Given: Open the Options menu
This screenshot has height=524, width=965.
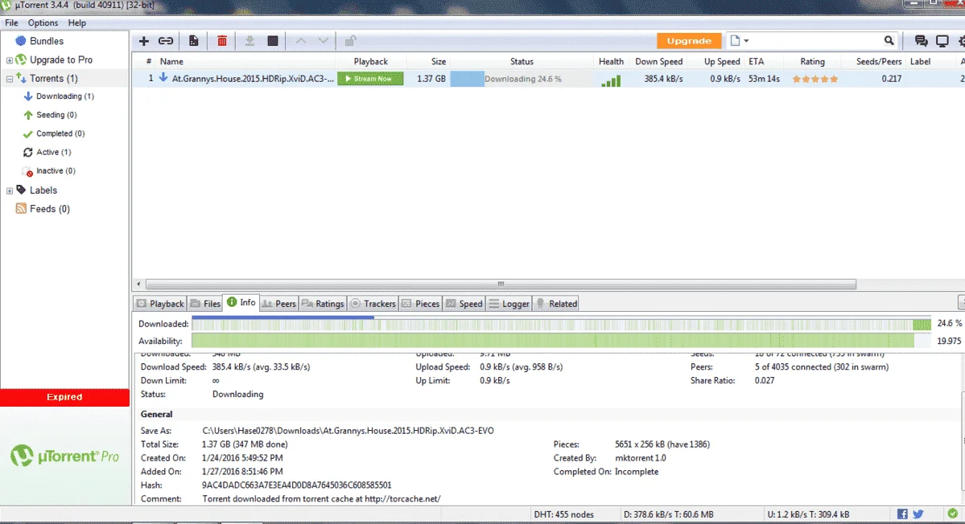Looking at the screenshot, I should pyautogui.click(x=43, y=23).
